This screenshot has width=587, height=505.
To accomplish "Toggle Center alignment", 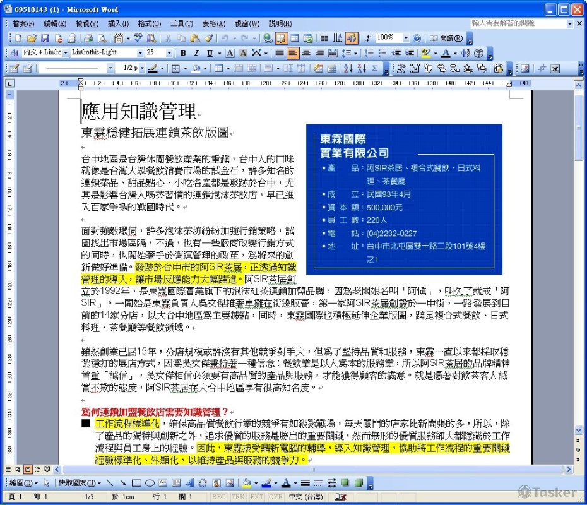I will click(x=306, y=53).
